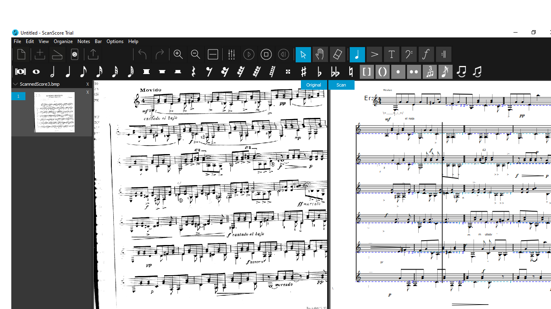Screen dimensions: 551x309
Task: Select the sixty-fourth note
Action: pyautogui.click(x=131, y=72)
